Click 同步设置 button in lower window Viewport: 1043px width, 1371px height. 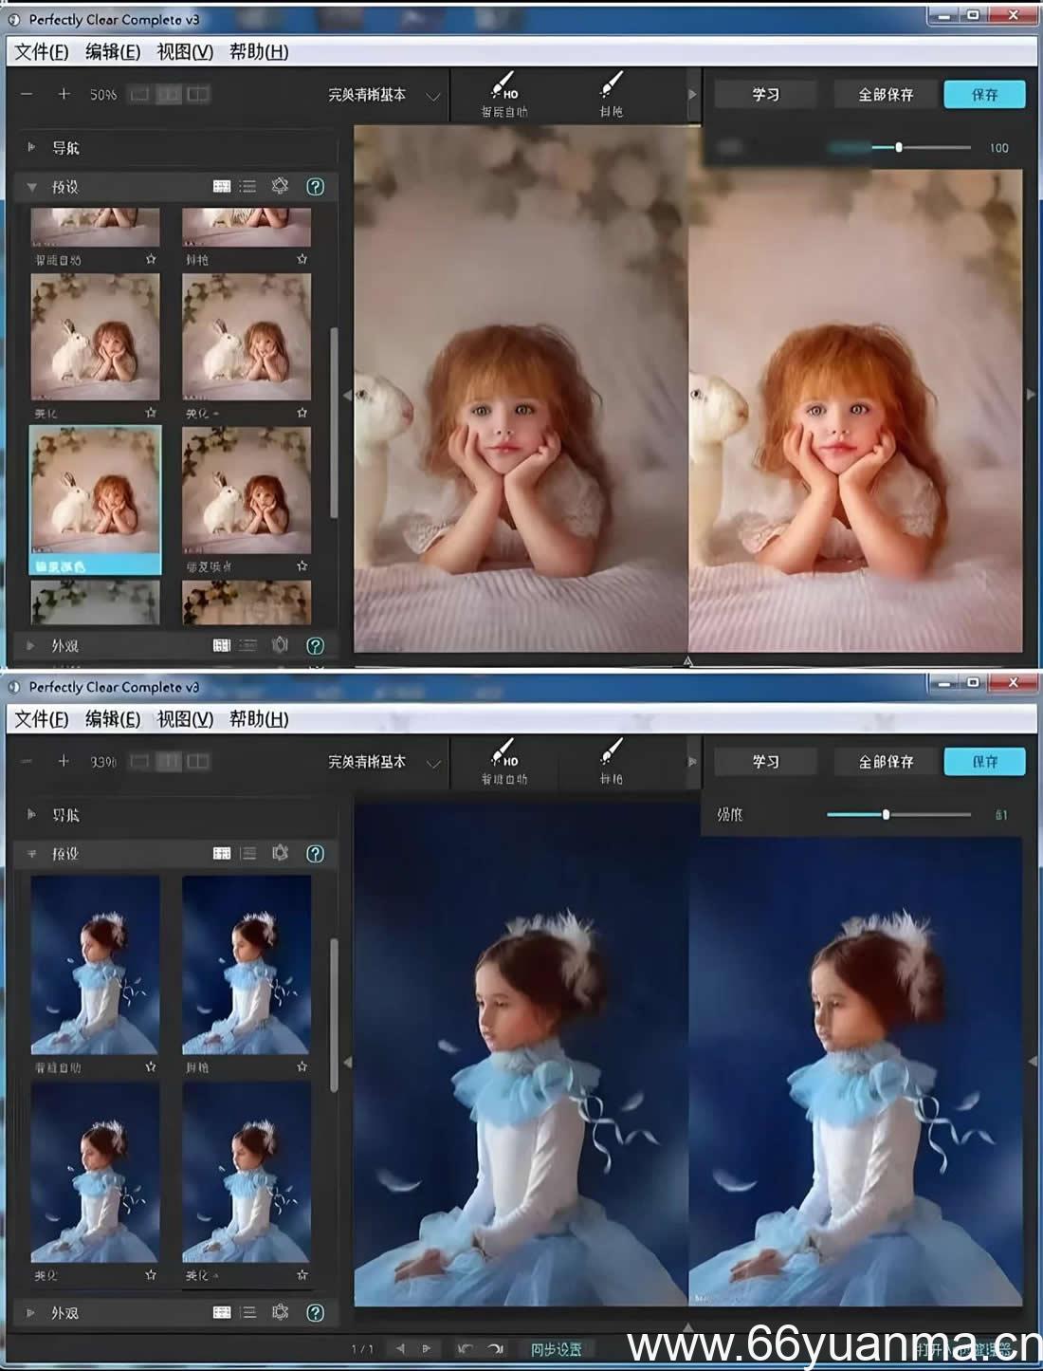click(x=556, y=1349)
